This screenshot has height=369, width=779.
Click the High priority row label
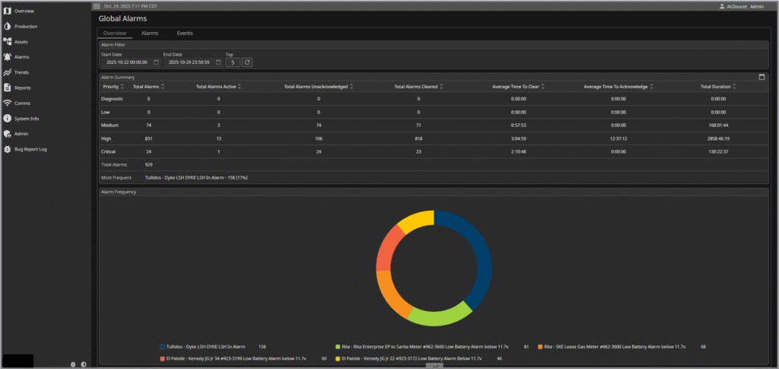106,138
